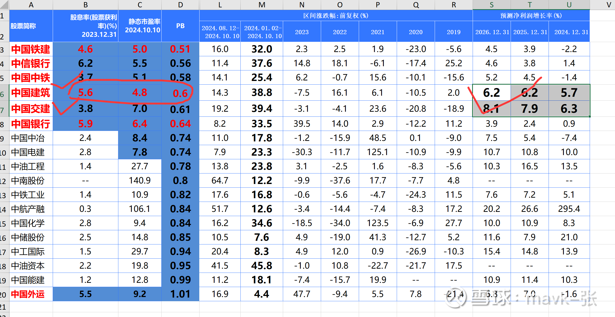
Task: Select the 48.5 cell in 中国中冶 row
Action: pyautogui.click(x=378, y=138)
